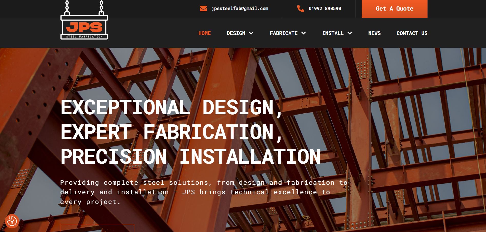Select DESIGN in the navigation bar
486x232 pixels.
point(236,33)
